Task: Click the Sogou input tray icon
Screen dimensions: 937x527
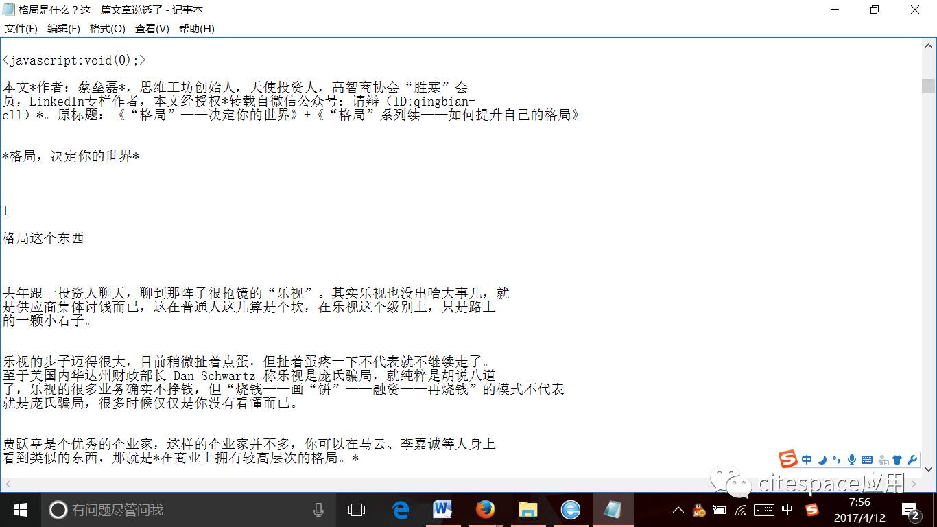Action: (x=812, y=510)
